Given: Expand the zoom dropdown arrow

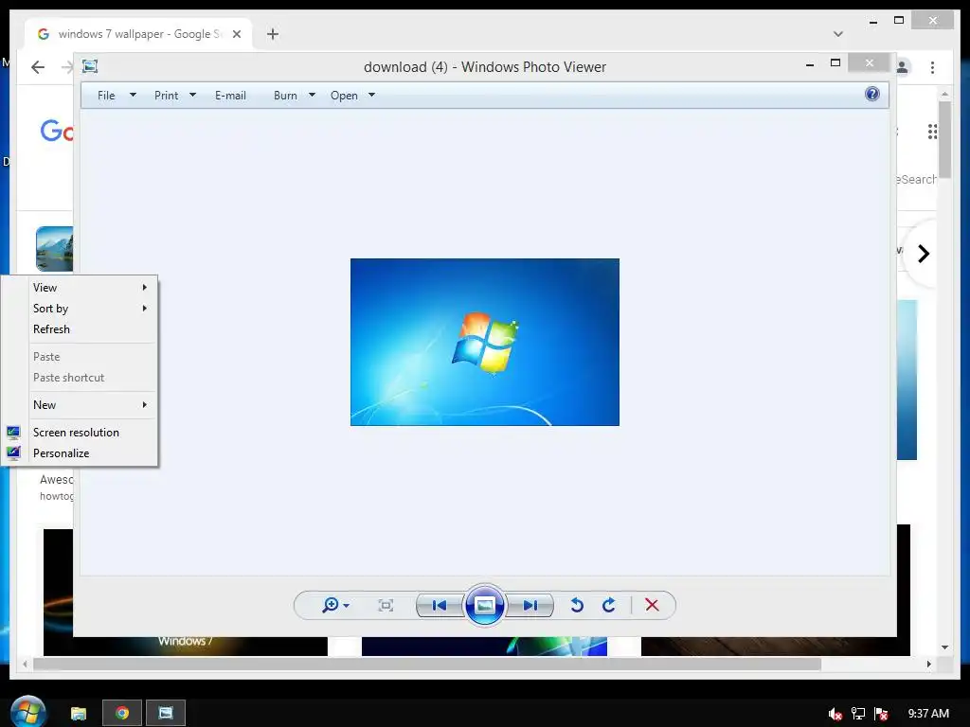Looking at the screenshot, I should [x=347, y=606].
